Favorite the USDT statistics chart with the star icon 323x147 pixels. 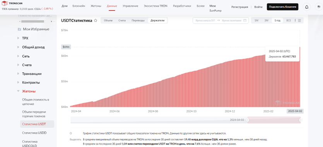click(x=96, y=21)
